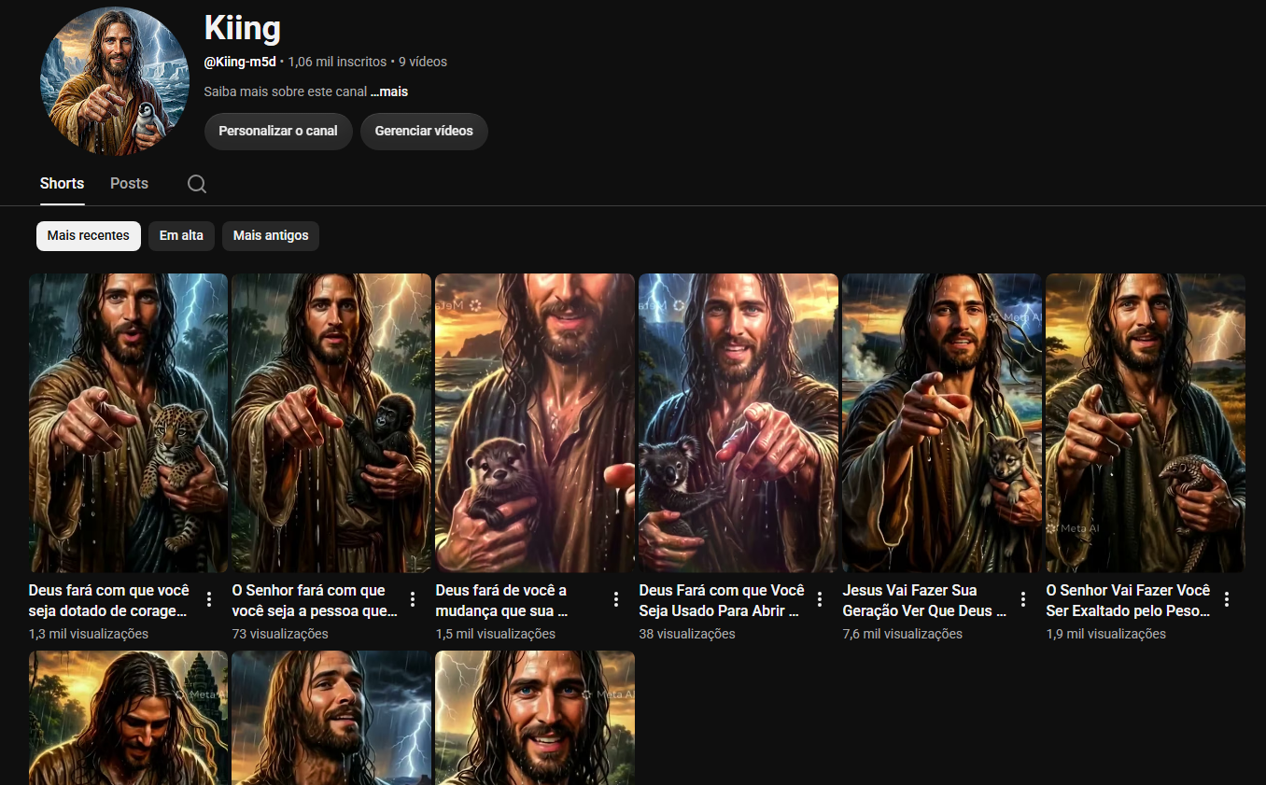Click the channel name "Kiing" heading

(243, 28)
